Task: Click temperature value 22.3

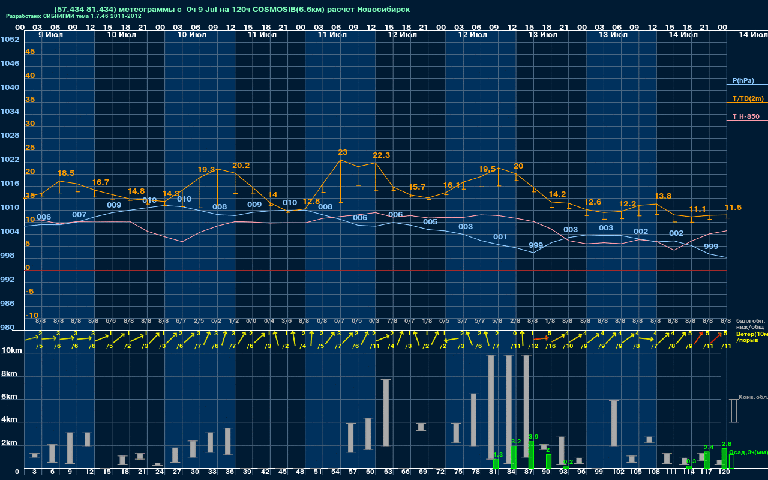Action: pyautogui.click(x=382, y=155)
